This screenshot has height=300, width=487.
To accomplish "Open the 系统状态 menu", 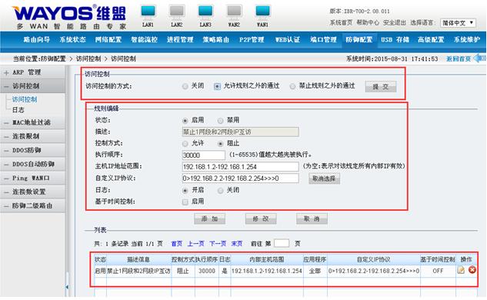I will click(72, 40).
